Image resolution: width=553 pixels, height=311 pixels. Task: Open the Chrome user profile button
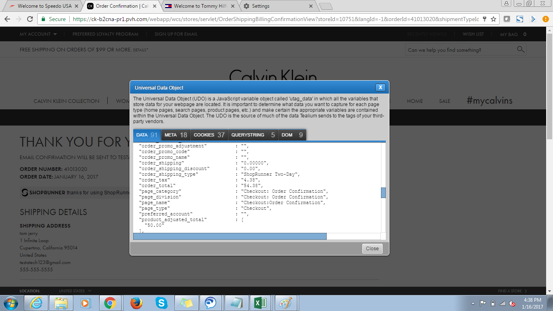(x=506, y=3)
